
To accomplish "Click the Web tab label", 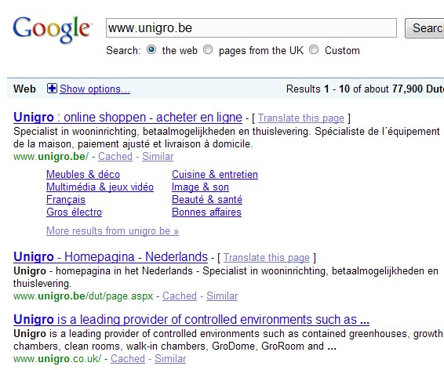I will (x=24, y=89).
